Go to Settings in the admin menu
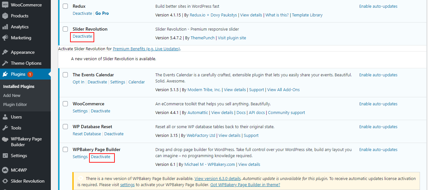Viewport: 428px width, 190px height. 19,156
